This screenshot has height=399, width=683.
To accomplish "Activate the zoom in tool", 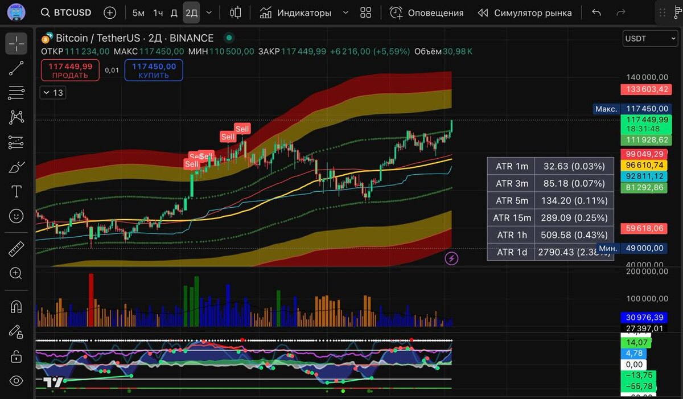I will click(x=17, y=273).
